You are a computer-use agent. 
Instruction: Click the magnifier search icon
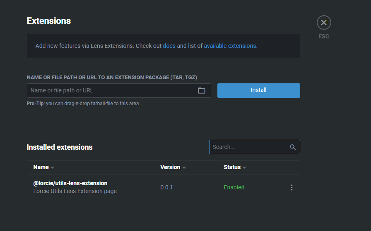point(293,147)
